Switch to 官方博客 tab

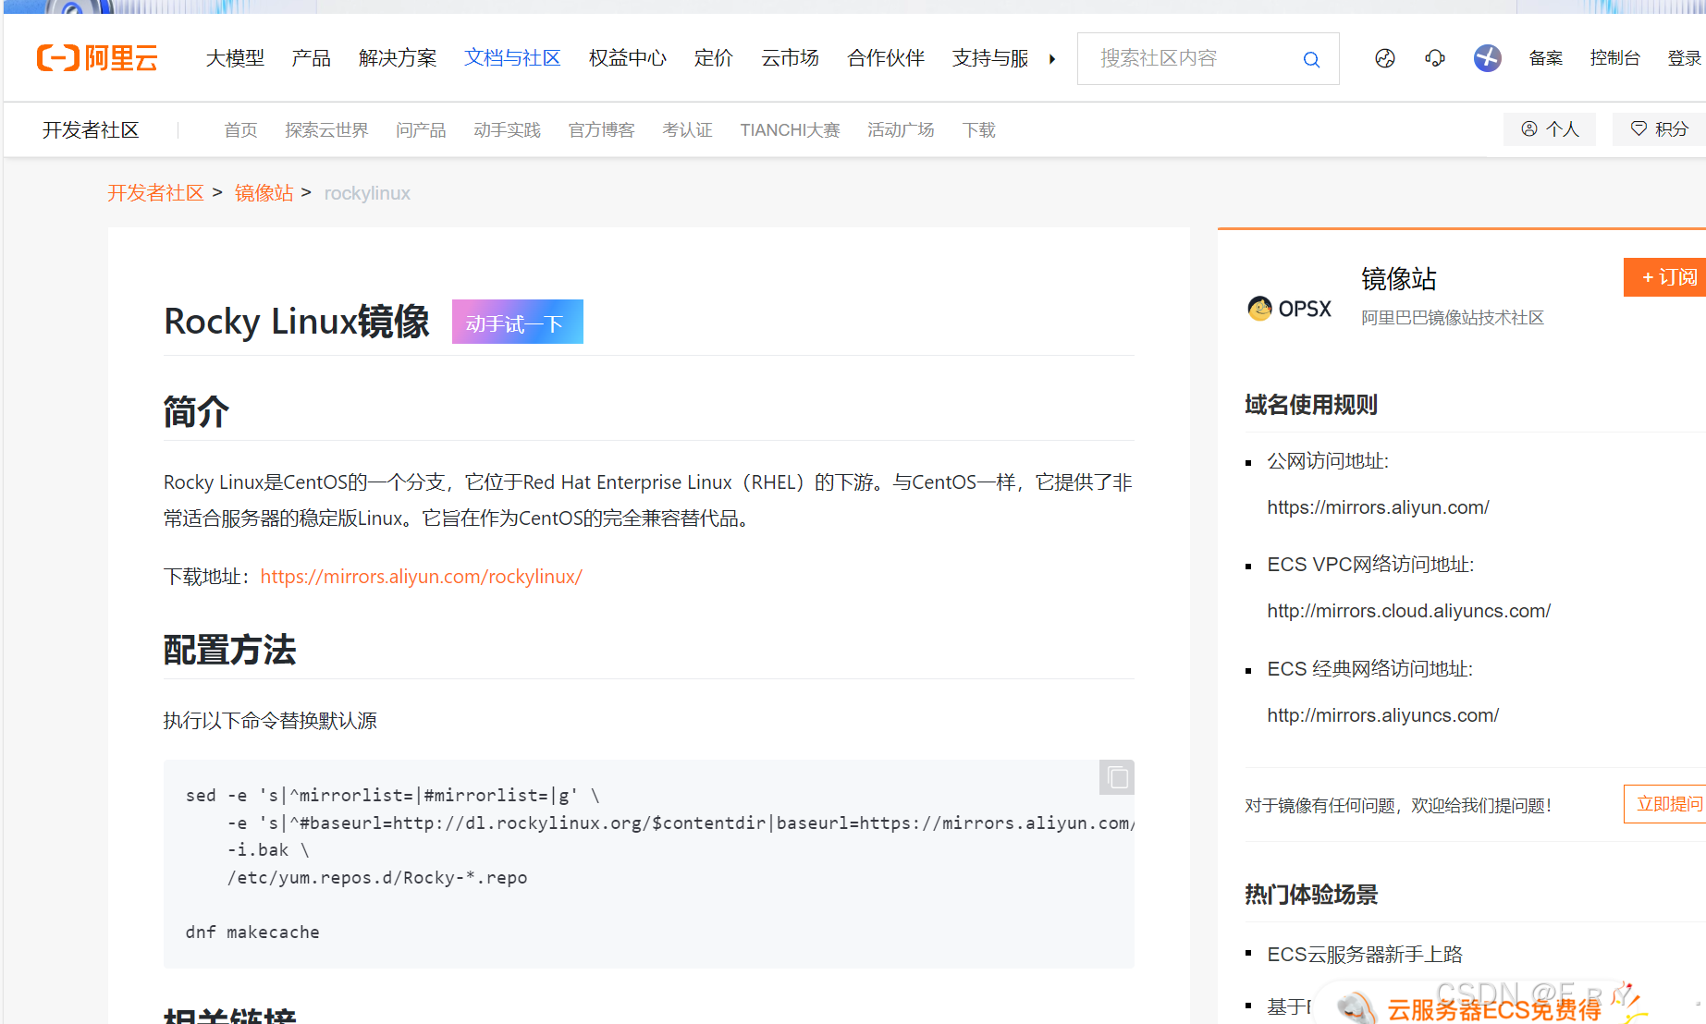[601, 130]
